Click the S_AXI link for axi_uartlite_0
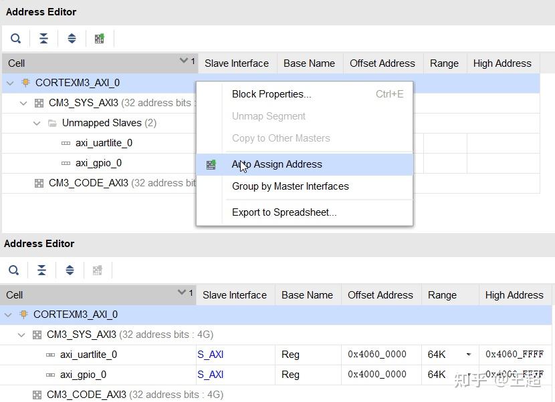Viewport: 555px width, 402px height. pos(211,355)
